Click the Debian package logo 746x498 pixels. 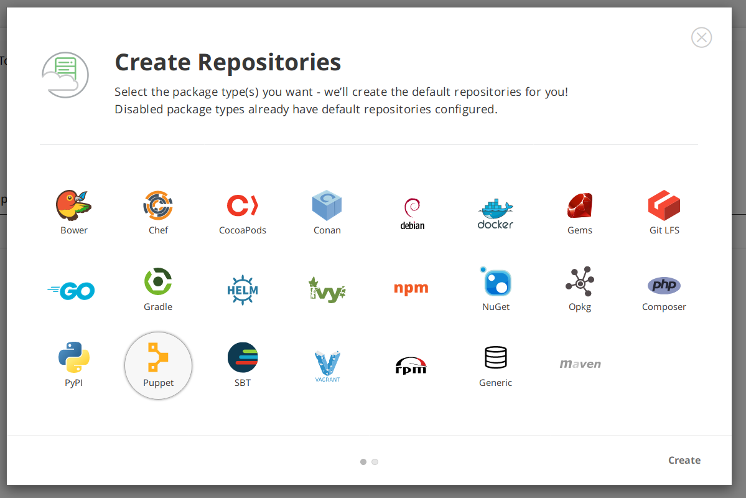(x=412, y=213)
